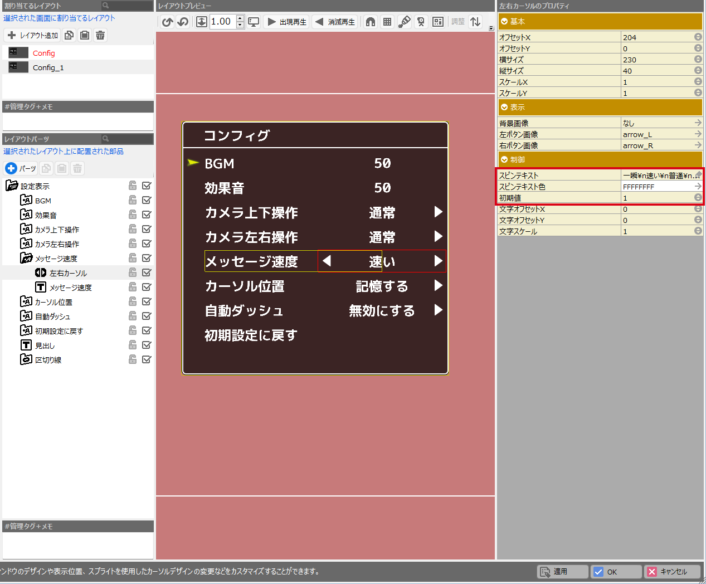
Task: Click the undo arrow in preview toolbar
Action: click(x=167, y=22)
